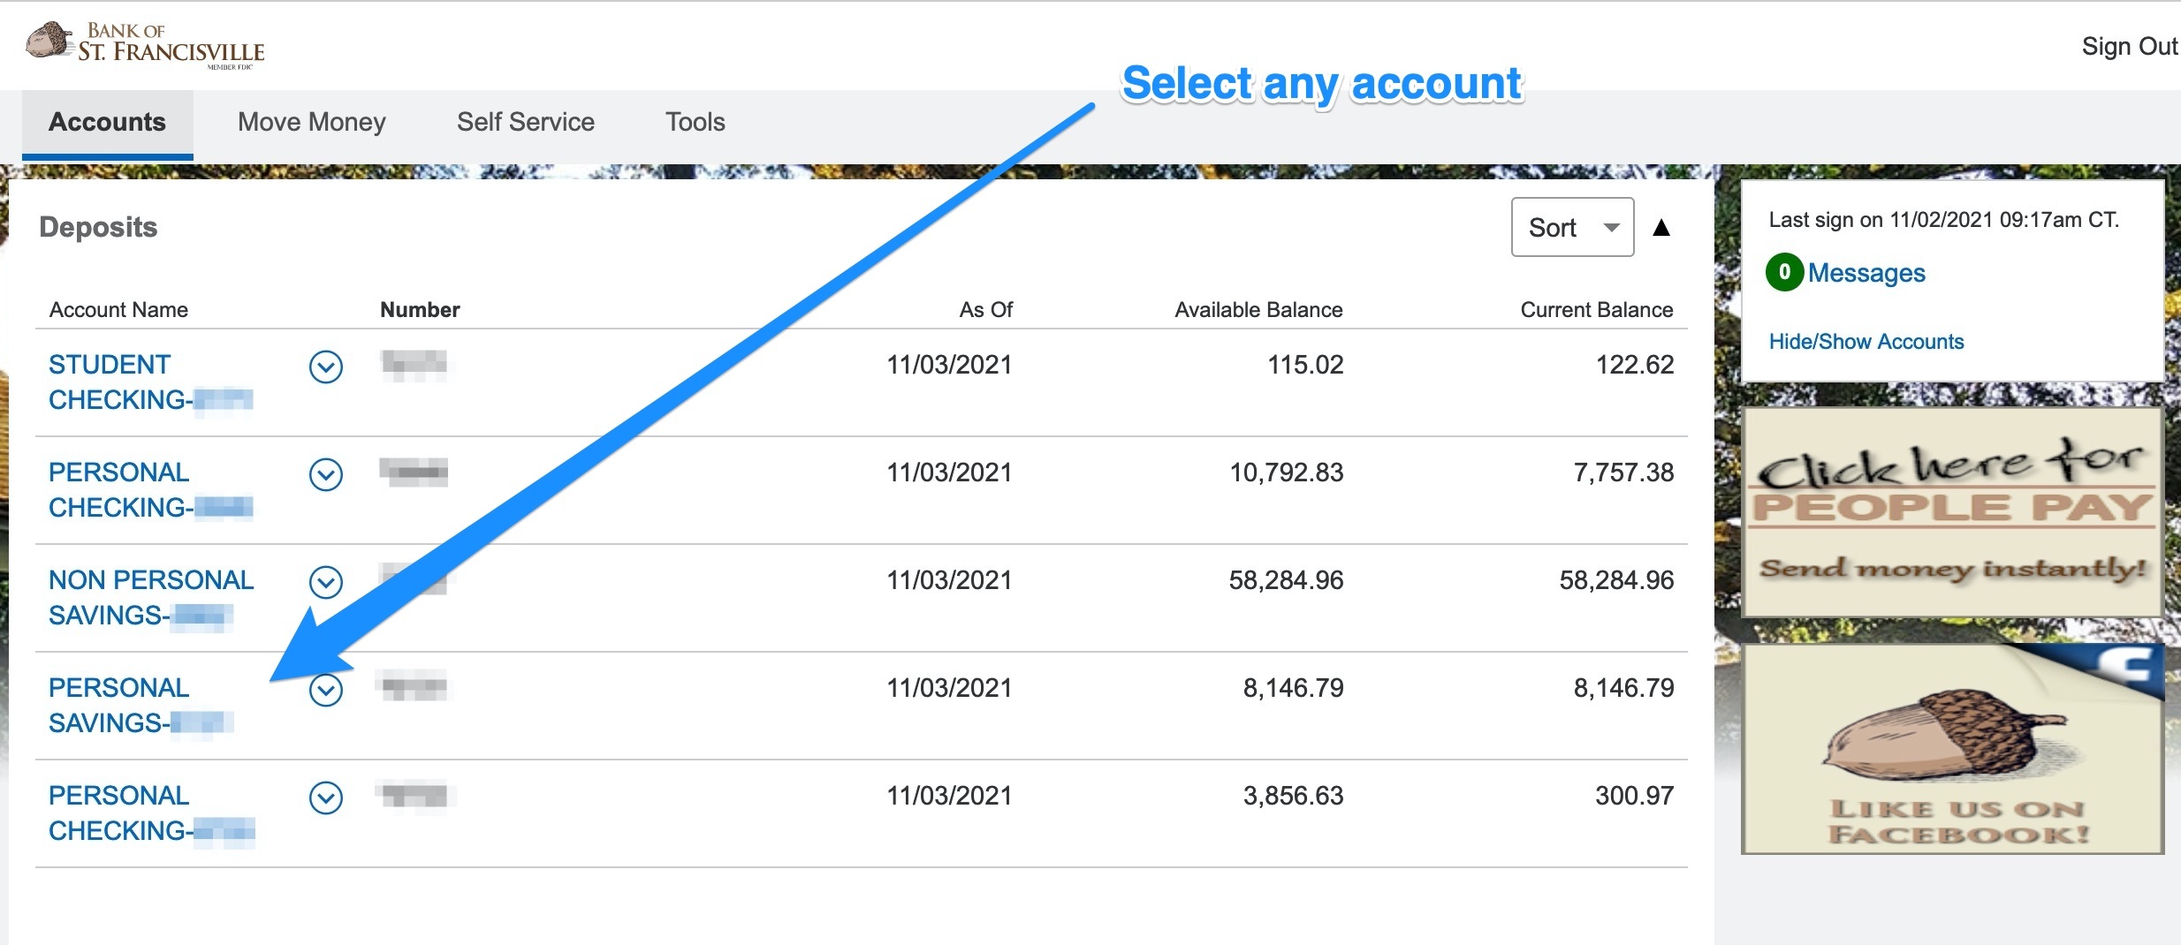
Task: Open the Messages link
Action: tap(1866, 273)
